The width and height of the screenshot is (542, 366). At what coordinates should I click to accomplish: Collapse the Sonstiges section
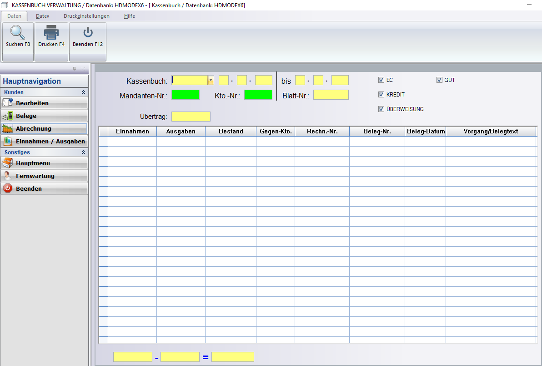(83, 152)
